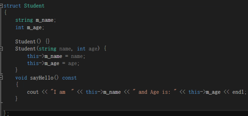Click the closing brace of sayHello body
This screenshot has height=116, width=248.
click(x=17, y=98)
